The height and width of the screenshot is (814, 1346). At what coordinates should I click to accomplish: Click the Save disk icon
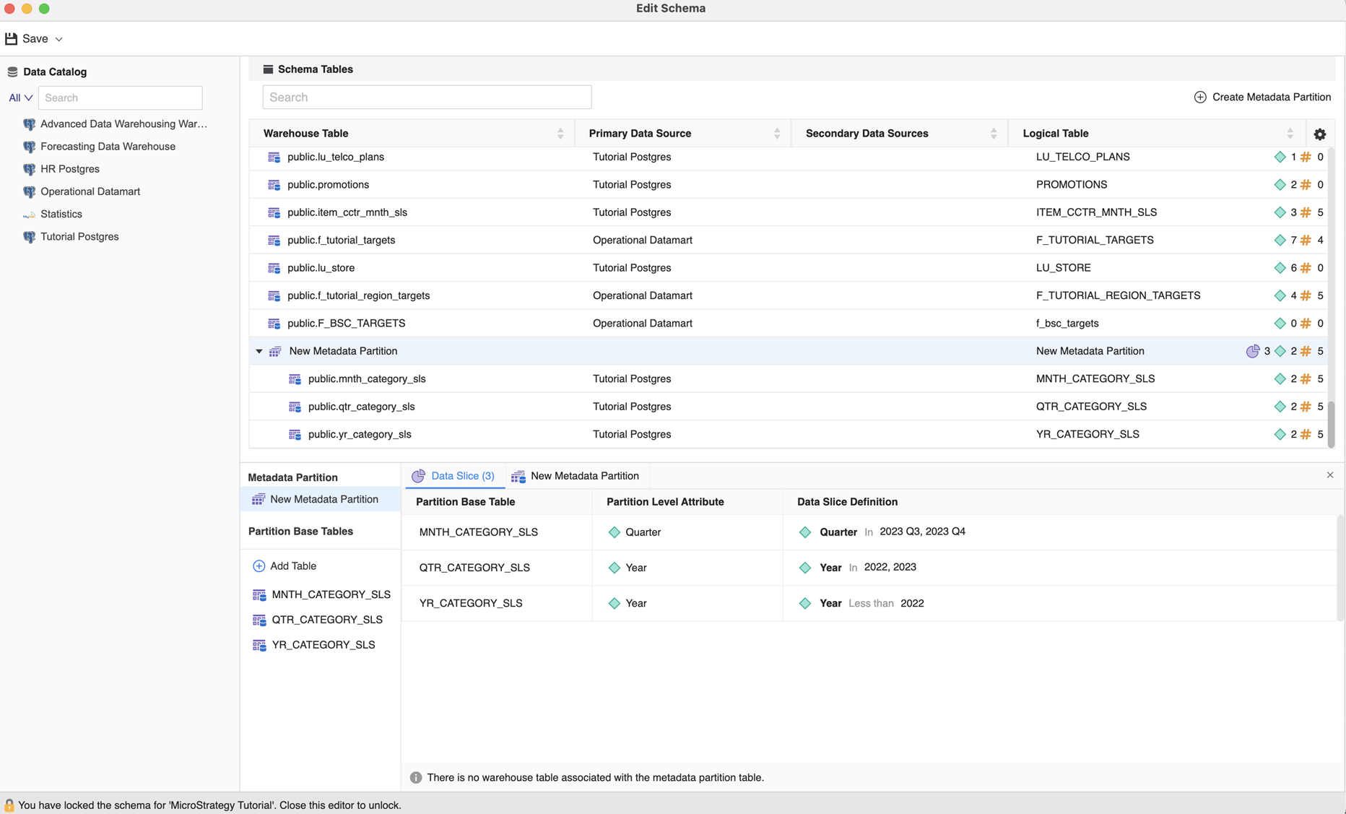coord(11,39)
